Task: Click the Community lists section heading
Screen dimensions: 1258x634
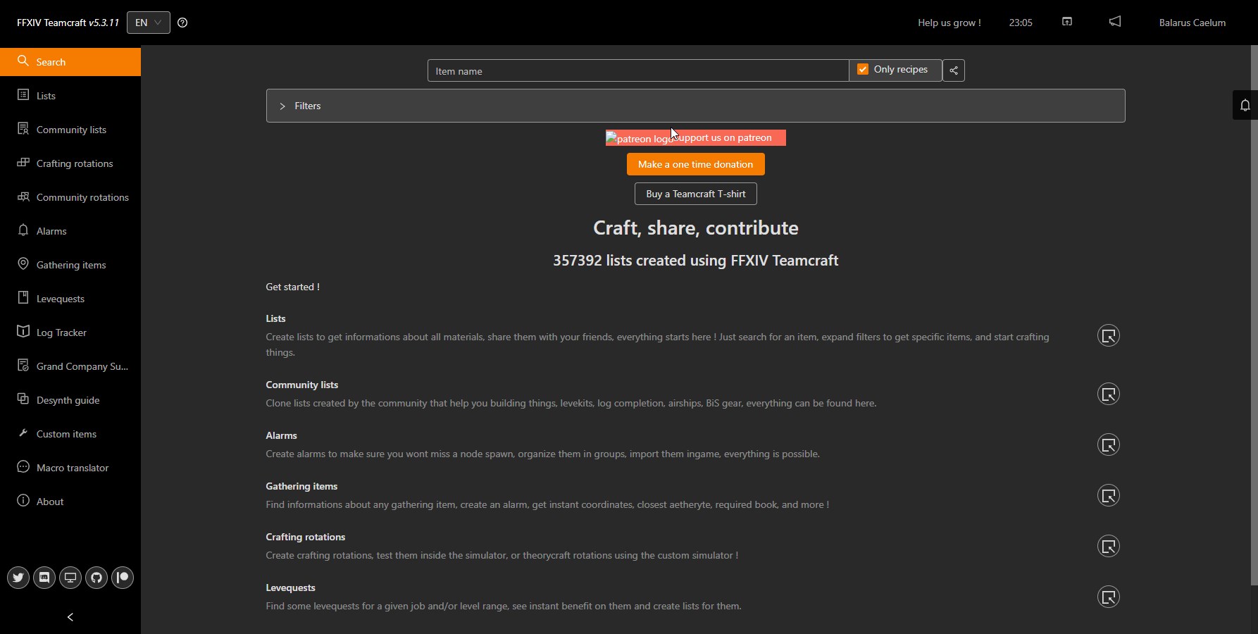Action: (301, 385)
